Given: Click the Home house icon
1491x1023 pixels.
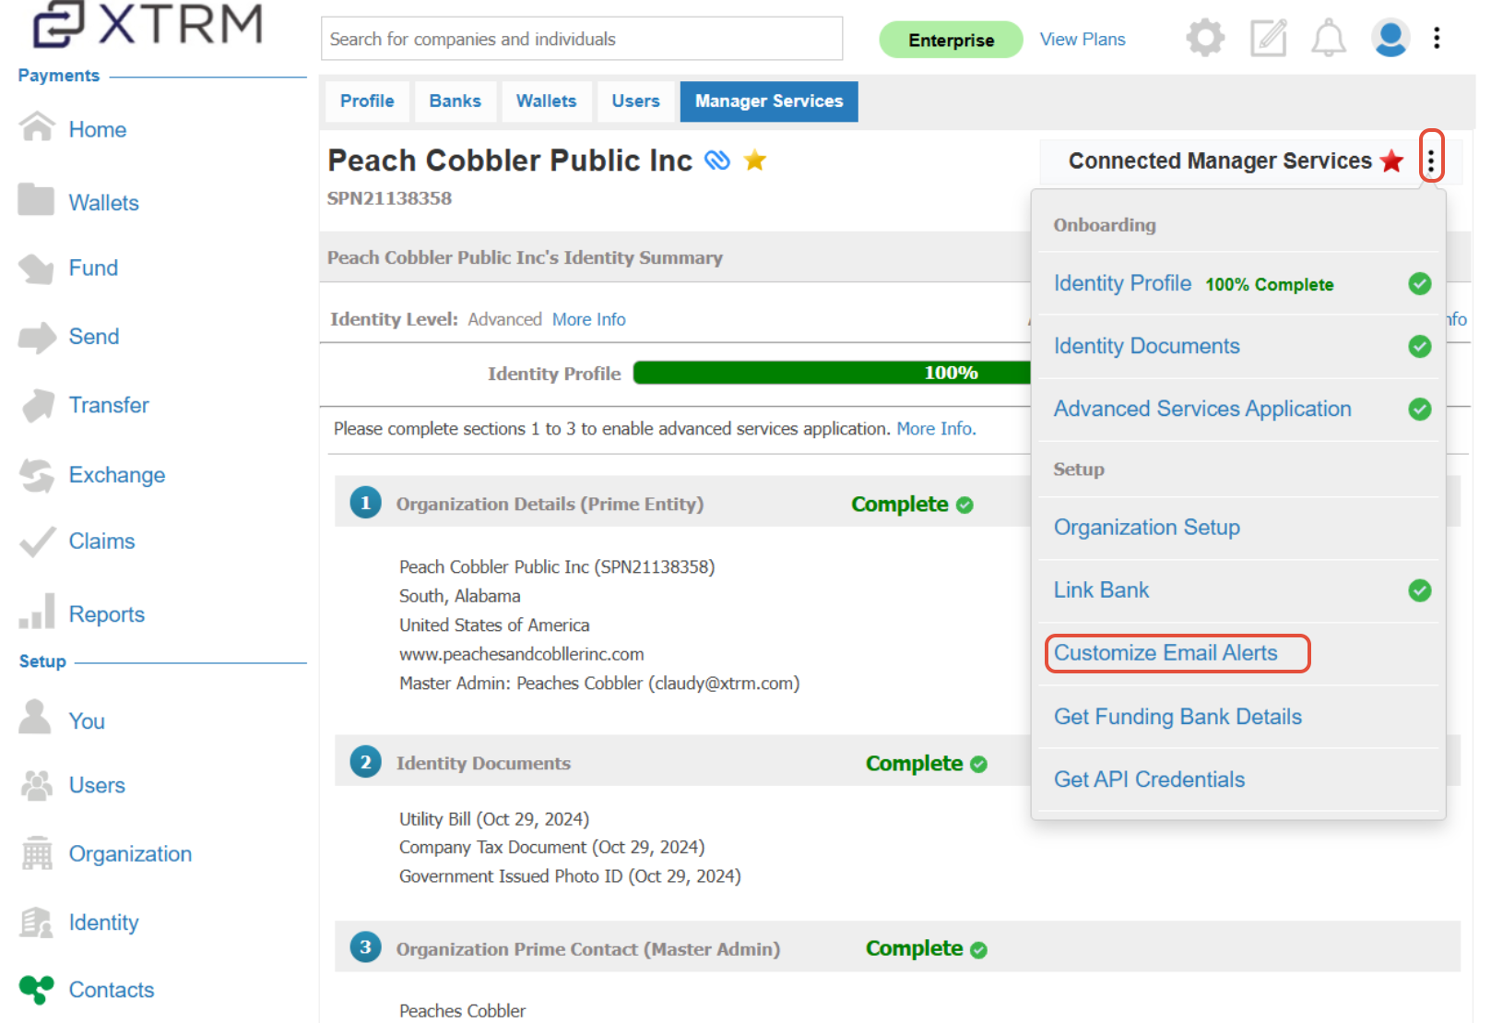Looking at the screenshot, I should pyautogui.click(x=37, y=126).
